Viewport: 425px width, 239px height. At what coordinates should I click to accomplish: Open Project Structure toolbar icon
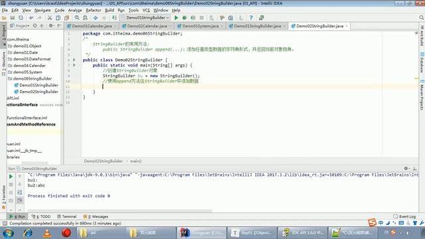(230, 18)
